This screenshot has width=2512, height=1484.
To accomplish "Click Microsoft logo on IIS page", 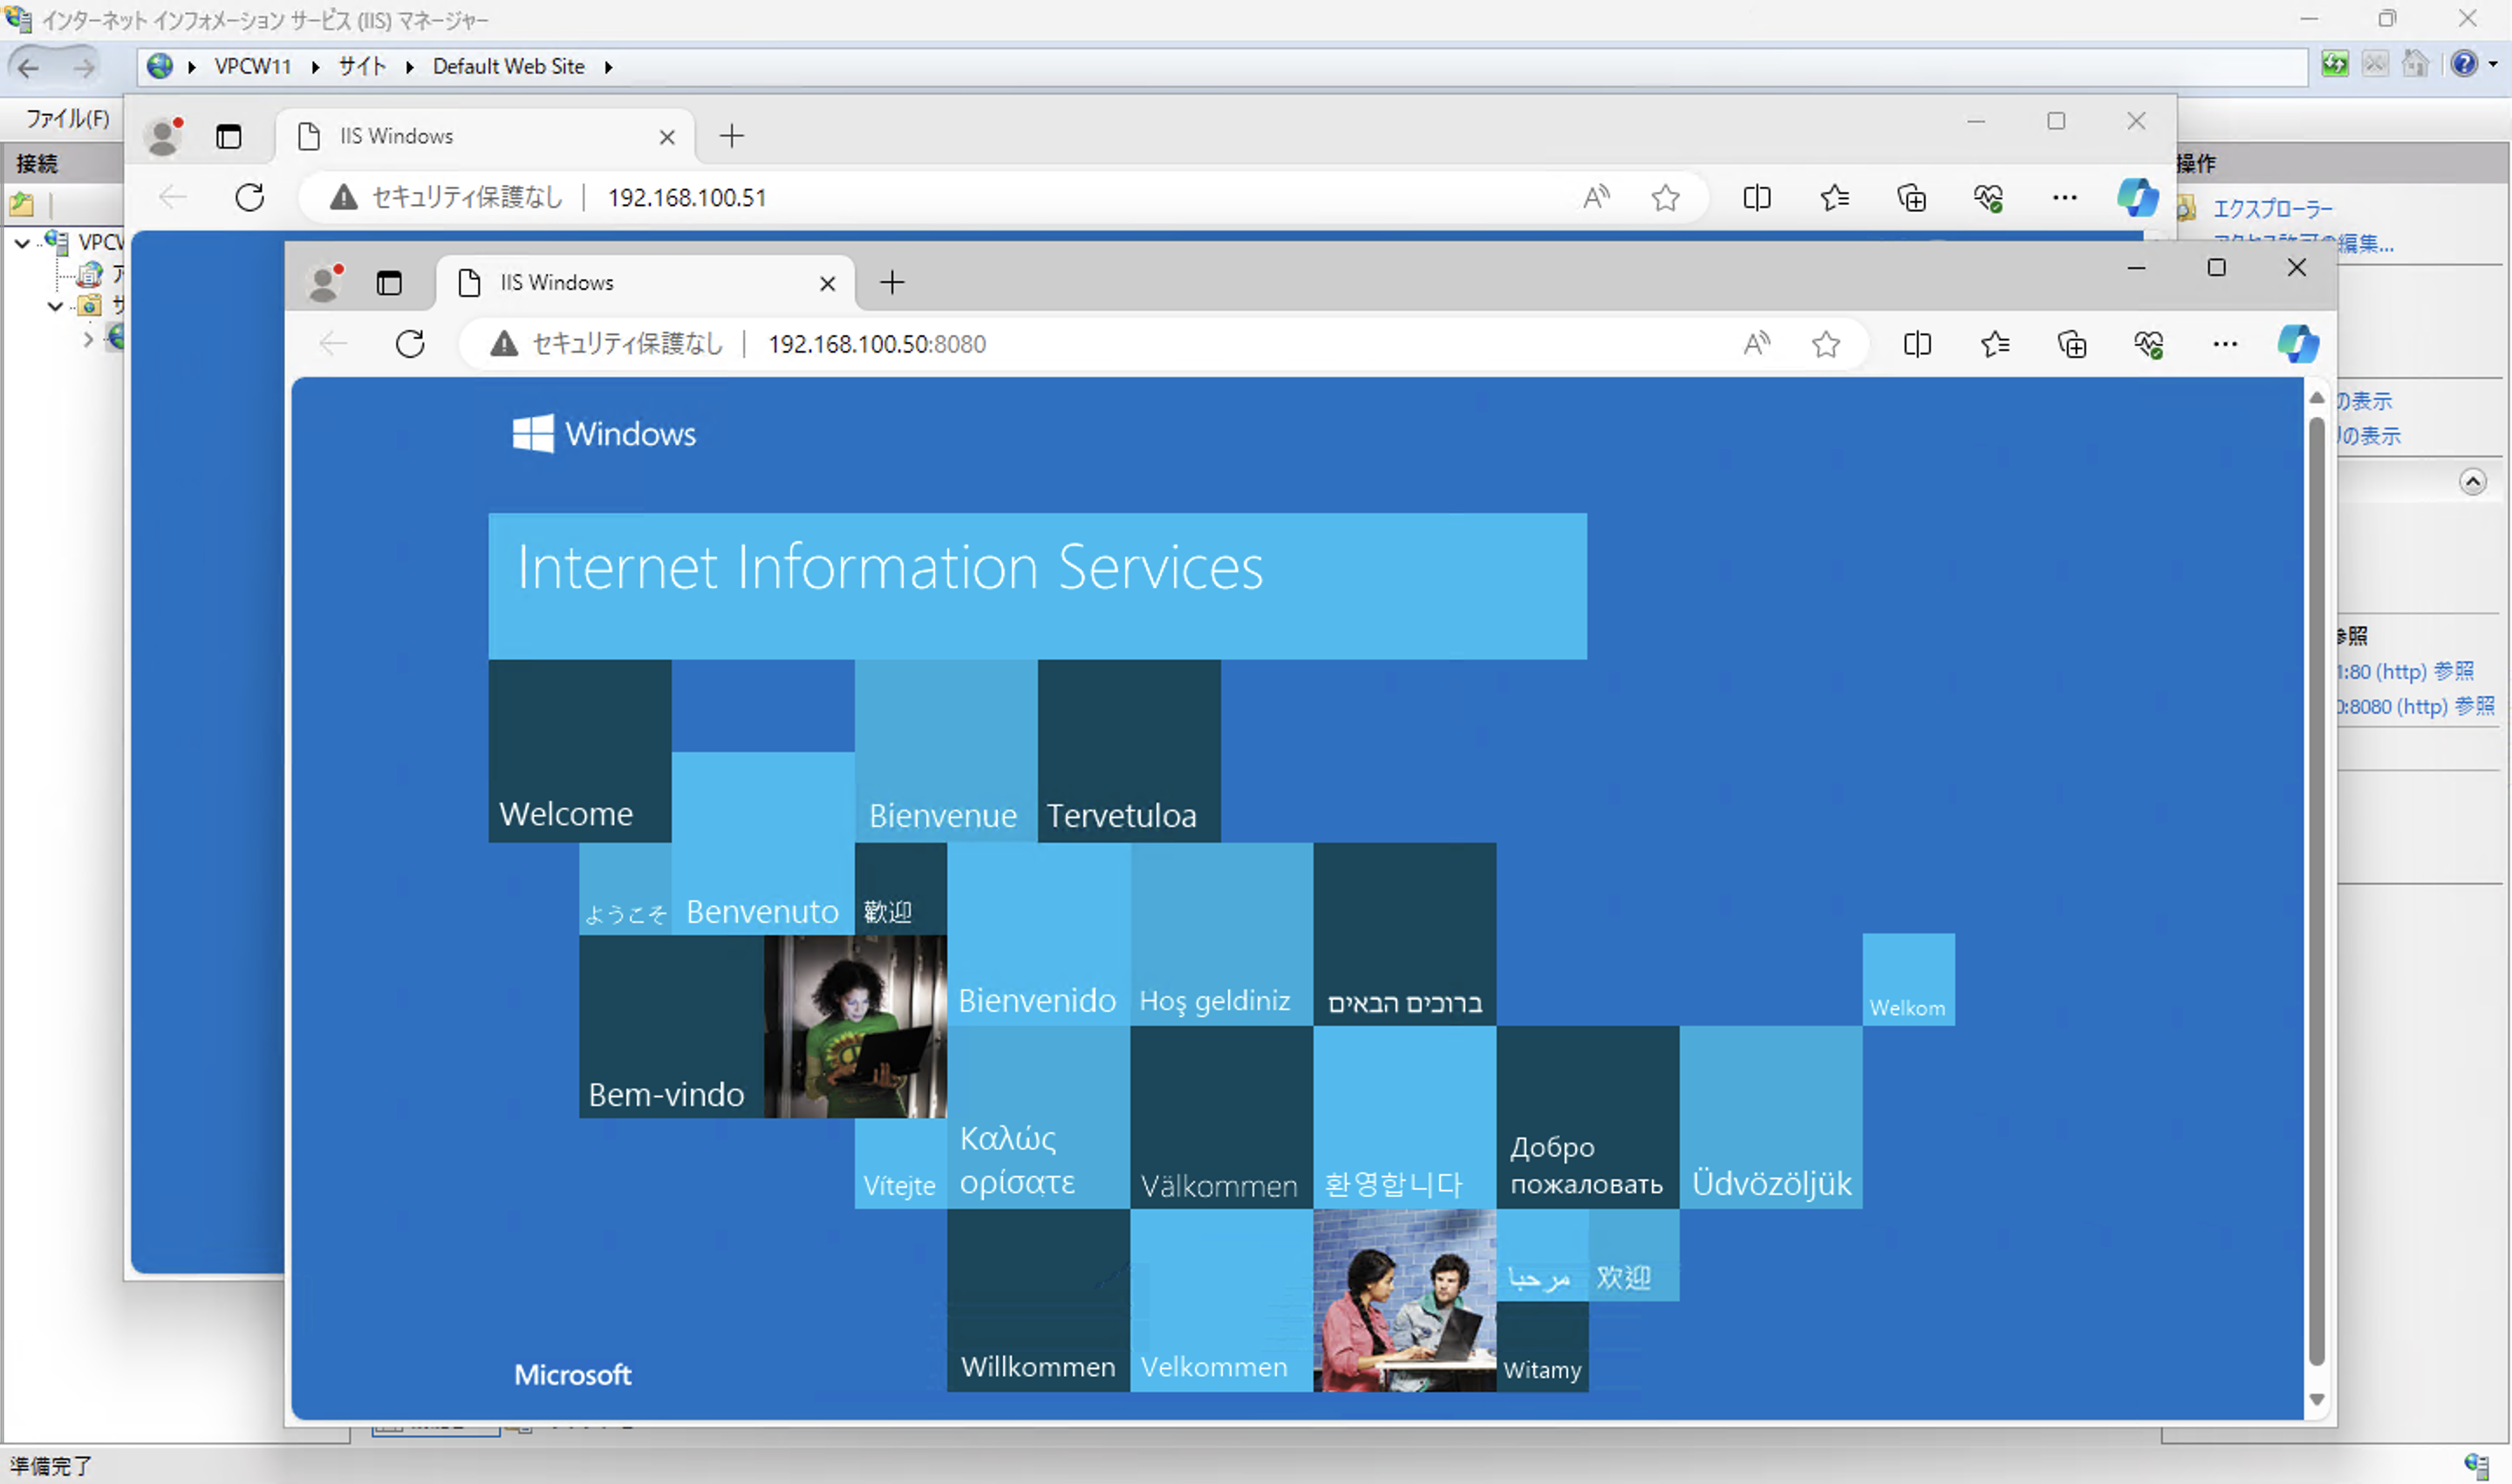I will [x=573, y=1375].
